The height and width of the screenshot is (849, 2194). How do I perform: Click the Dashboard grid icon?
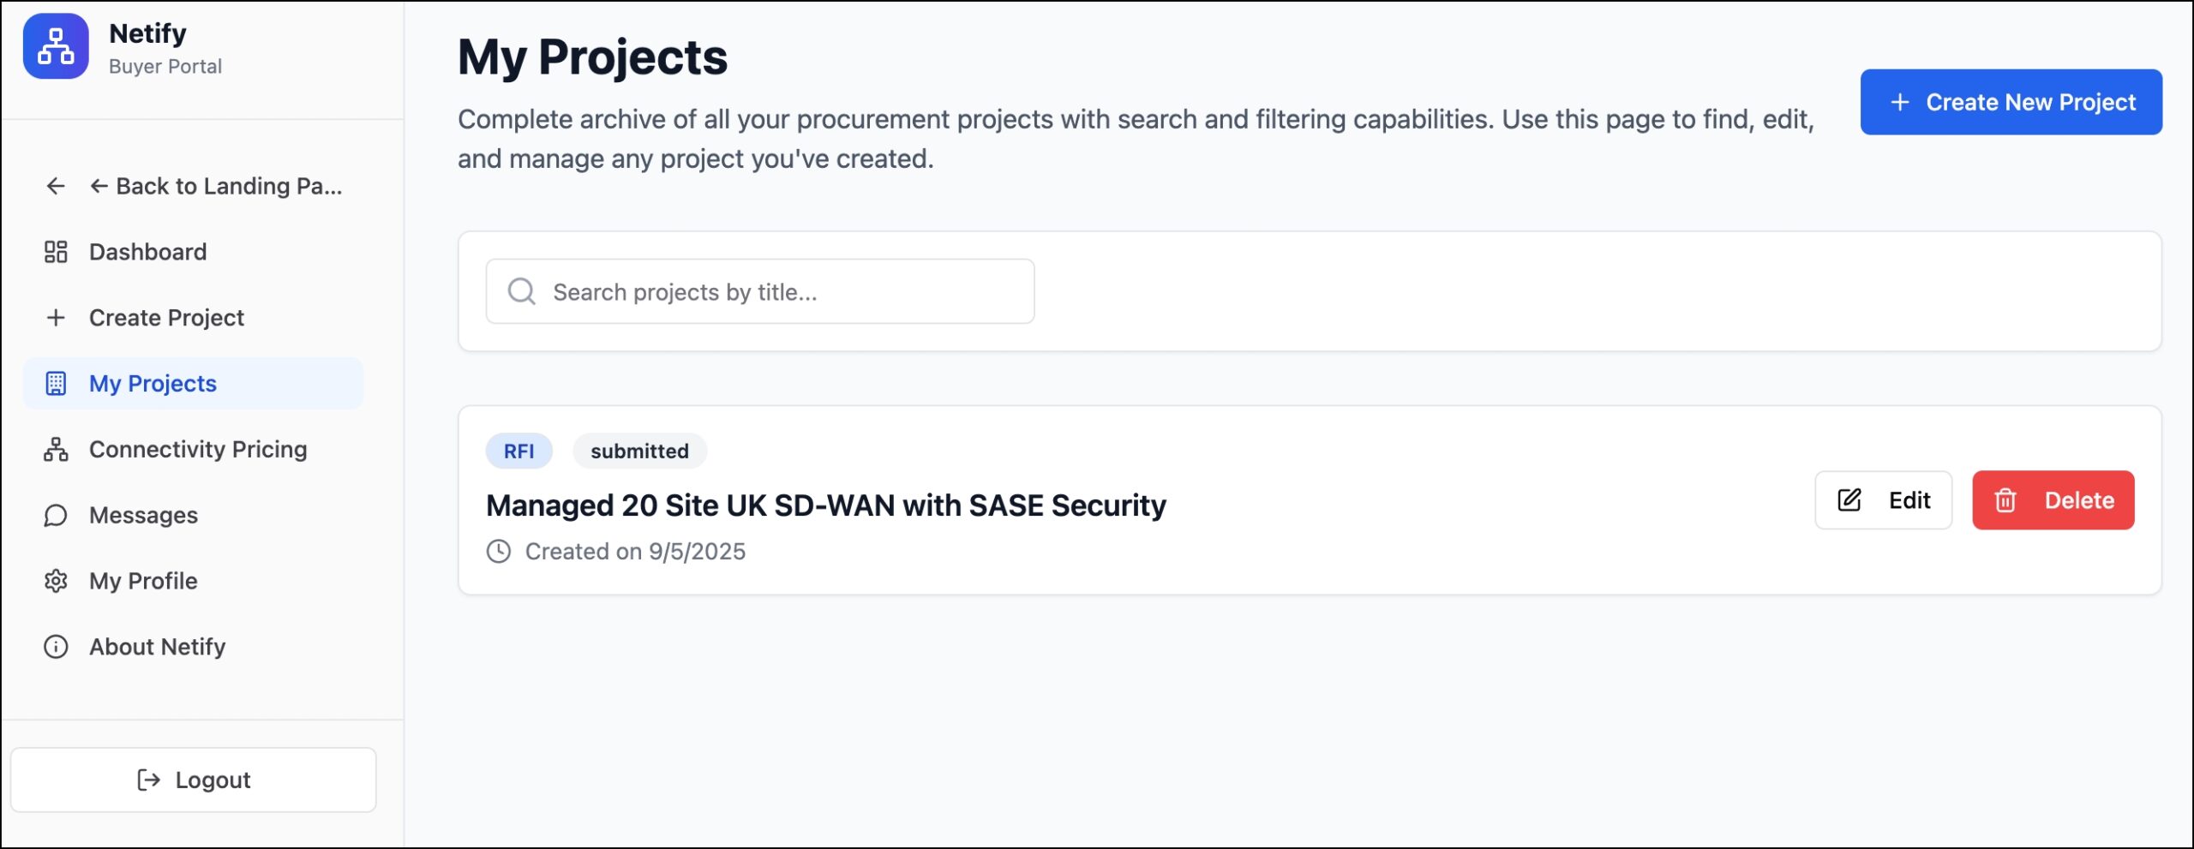[56, 252]
